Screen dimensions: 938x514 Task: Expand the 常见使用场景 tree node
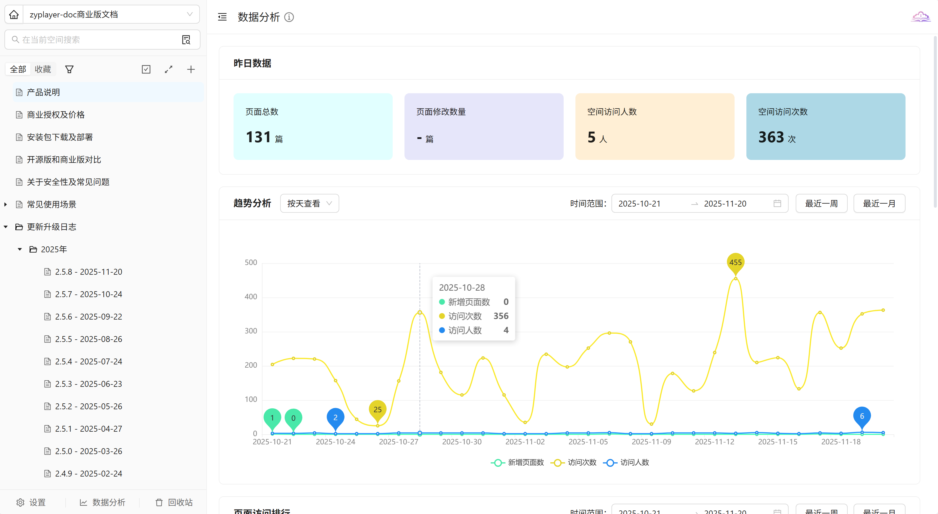tap(5, 204)
